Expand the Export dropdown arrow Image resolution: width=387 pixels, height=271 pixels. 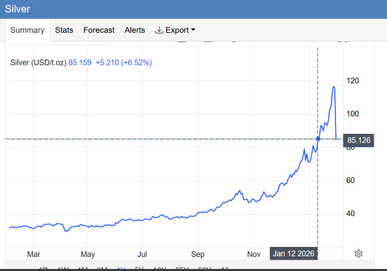tap(193, 30)
